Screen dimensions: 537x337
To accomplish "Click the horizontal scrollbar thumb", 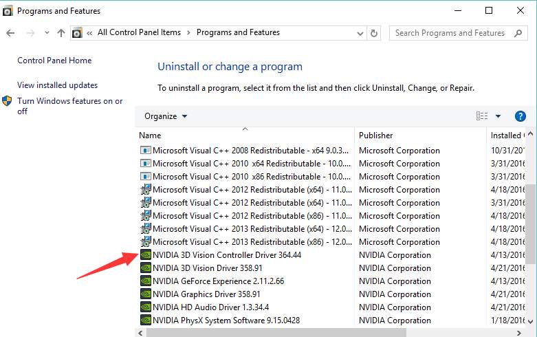I will (x=276, y=333).
